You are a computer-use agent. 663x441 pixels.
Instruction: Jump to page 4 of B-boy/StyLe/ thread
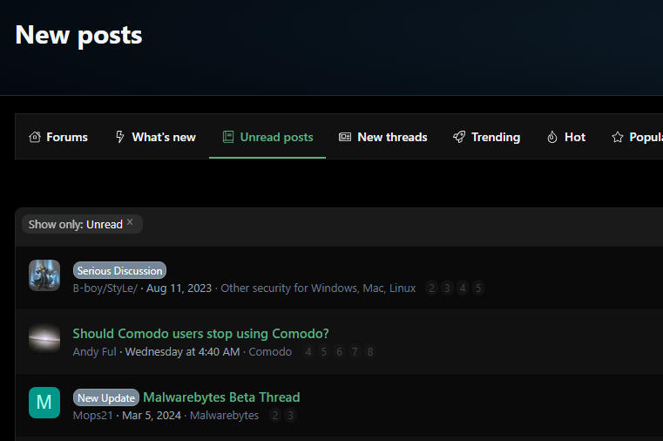(463, 288)
